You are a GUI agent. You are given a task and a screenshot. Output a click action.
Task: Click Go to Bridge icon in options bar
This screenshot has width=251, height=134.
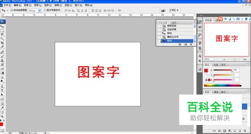coord(163,11)
